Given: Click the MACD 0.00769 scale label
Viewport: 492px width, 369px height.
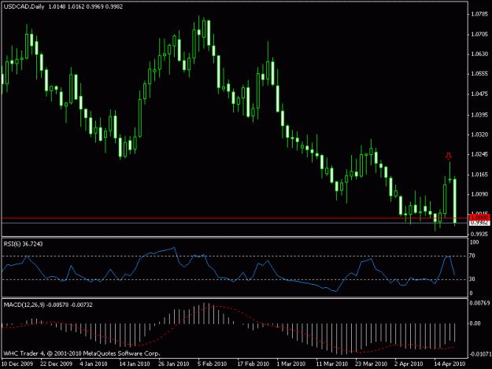Looking at the screenshot, I should click(x=479, y=303).
